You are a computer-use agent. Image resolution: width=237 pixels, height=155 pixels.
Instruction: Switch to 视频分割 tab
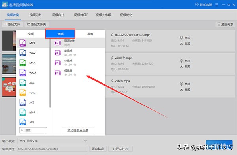coord(36,15)
